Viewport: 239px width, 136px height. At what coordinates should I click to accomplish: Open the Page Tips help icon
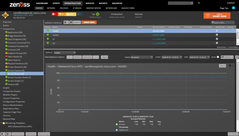point(233,8)
